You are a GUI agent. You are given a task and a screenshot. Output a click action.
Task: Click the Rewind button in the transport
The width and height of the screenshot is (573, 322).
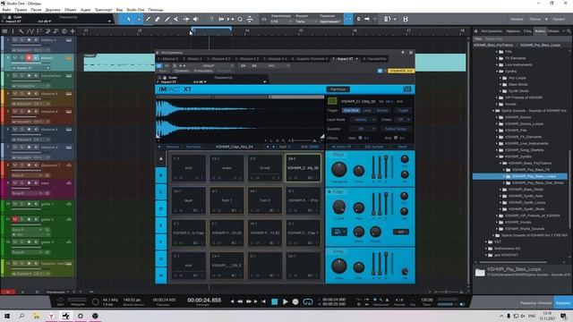(x=240, y=301)
